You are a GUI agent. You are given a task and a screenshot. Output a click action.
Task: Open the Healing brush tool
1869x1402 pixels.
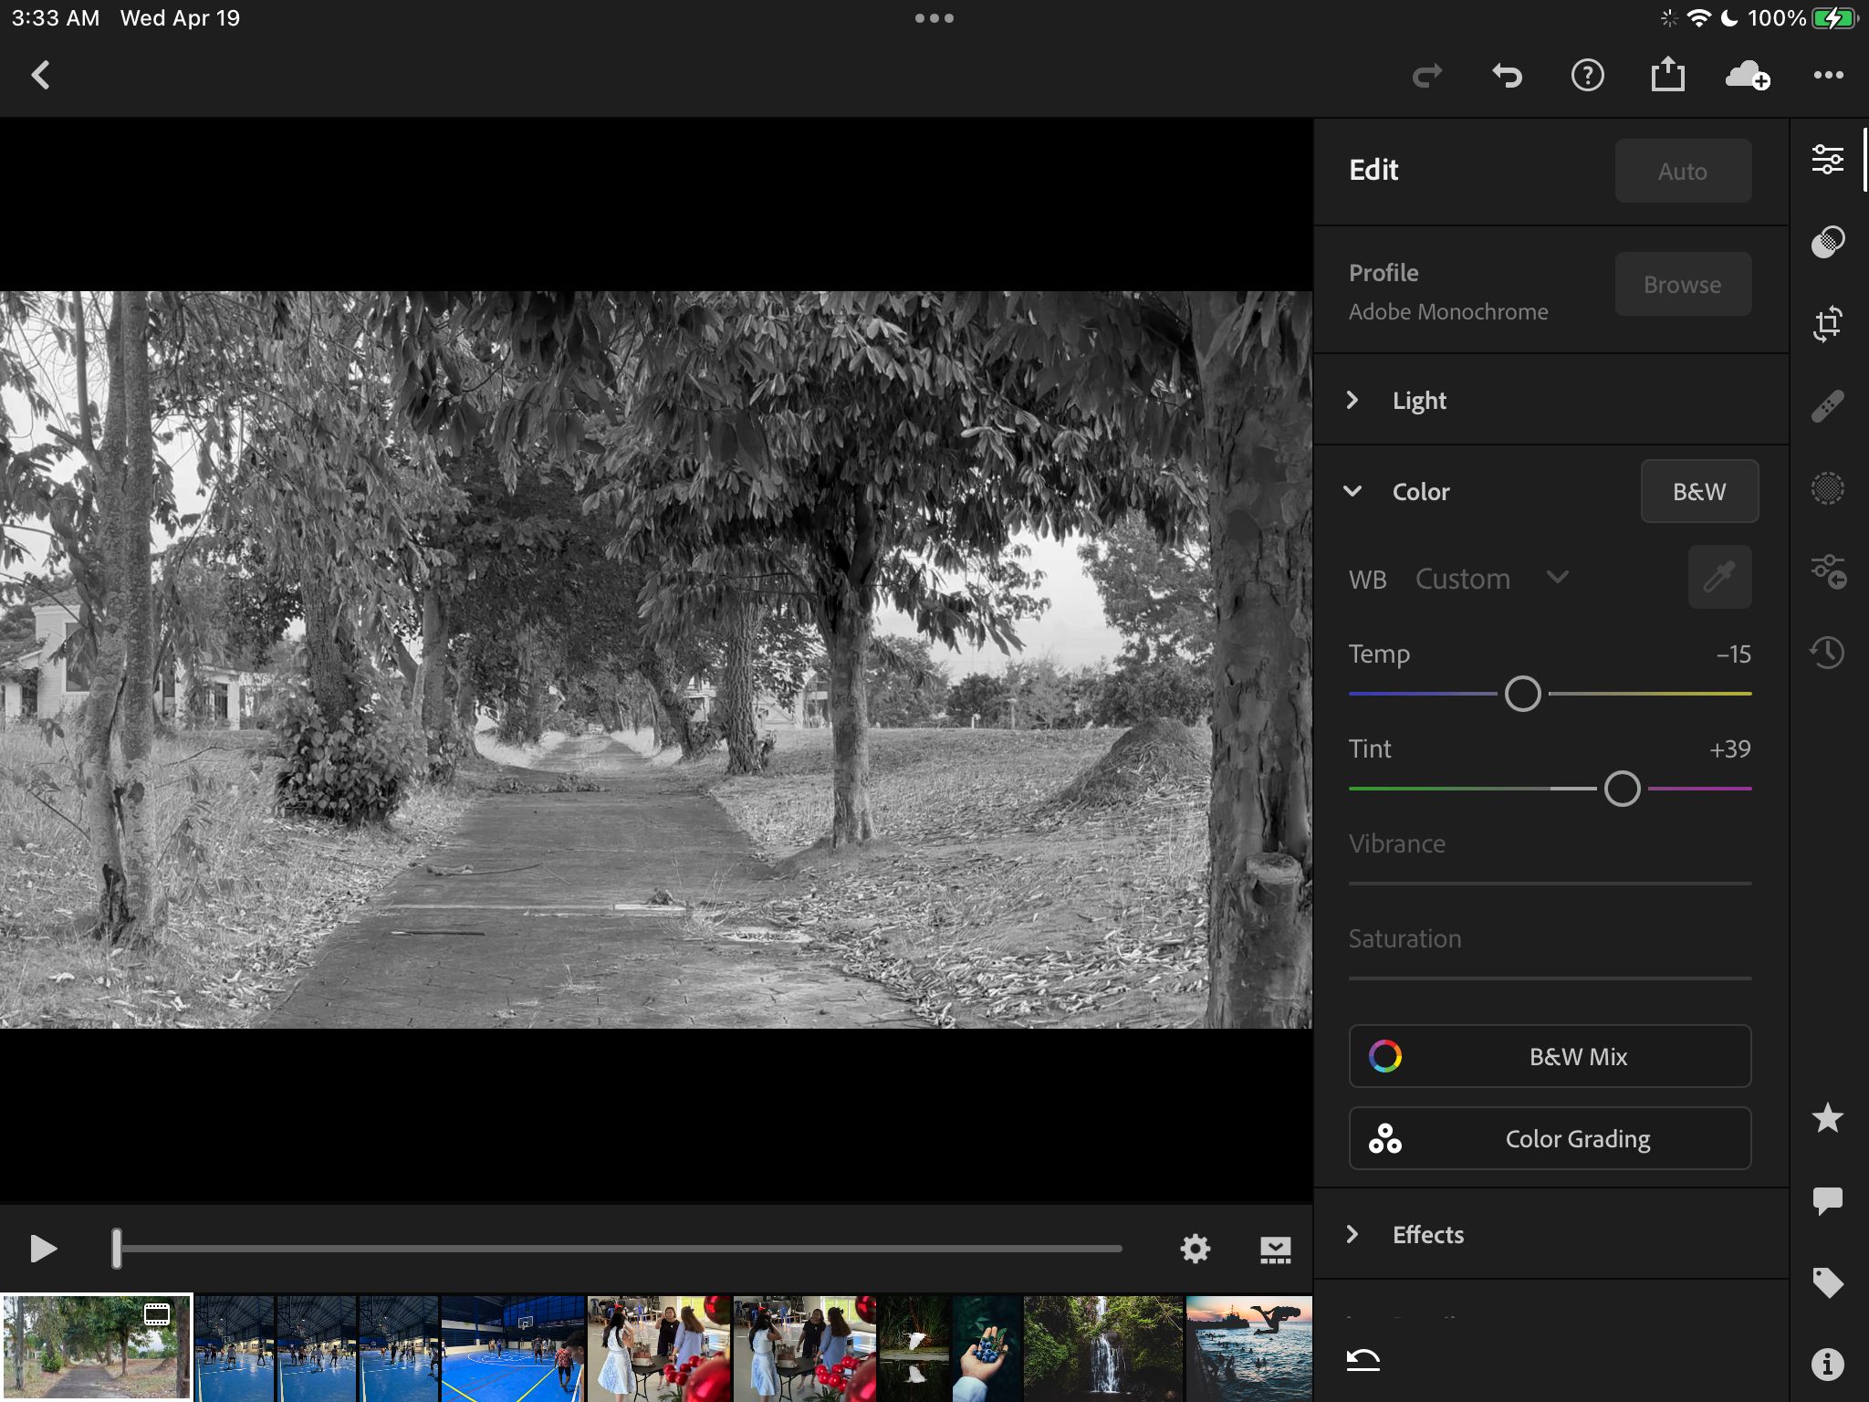(x=1829, y=404)
